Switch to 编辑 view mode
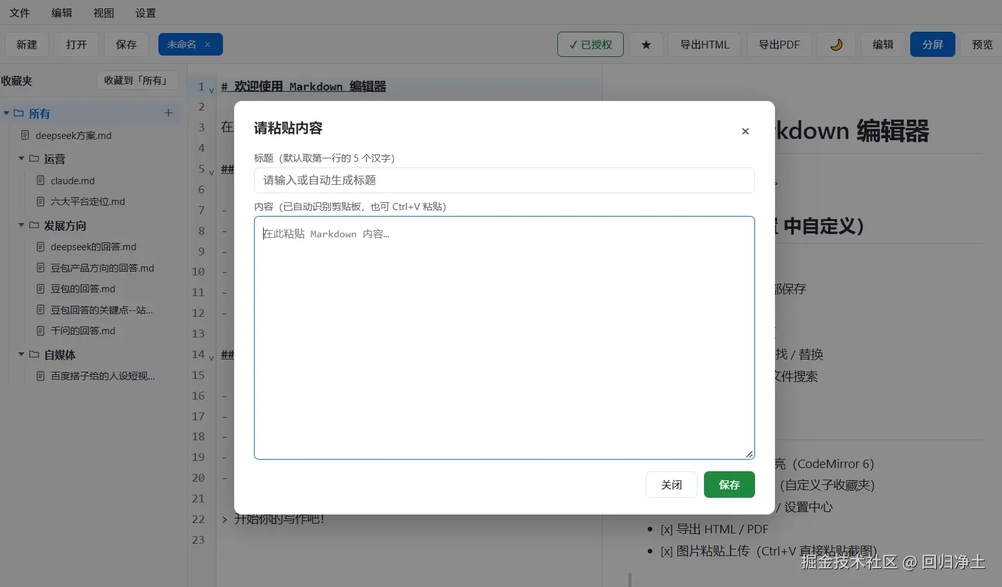 882,45
